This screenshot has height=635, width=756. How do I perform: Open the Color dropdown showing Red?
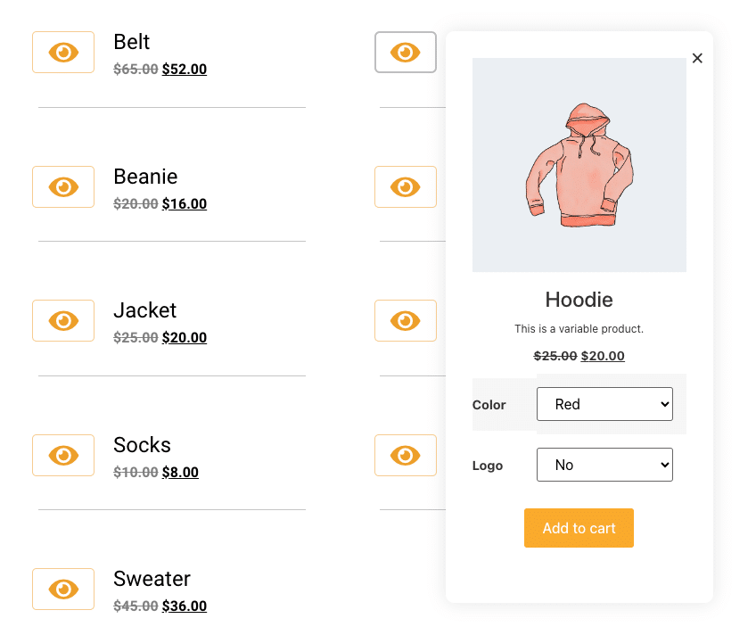coord(604,404)
